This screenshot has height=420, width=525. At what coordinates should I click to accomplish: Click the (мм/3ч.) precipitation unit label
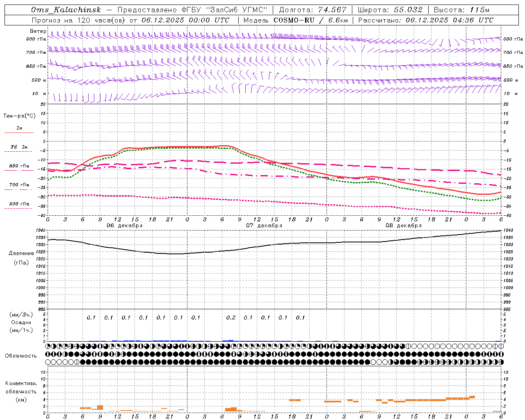[21, 315]
